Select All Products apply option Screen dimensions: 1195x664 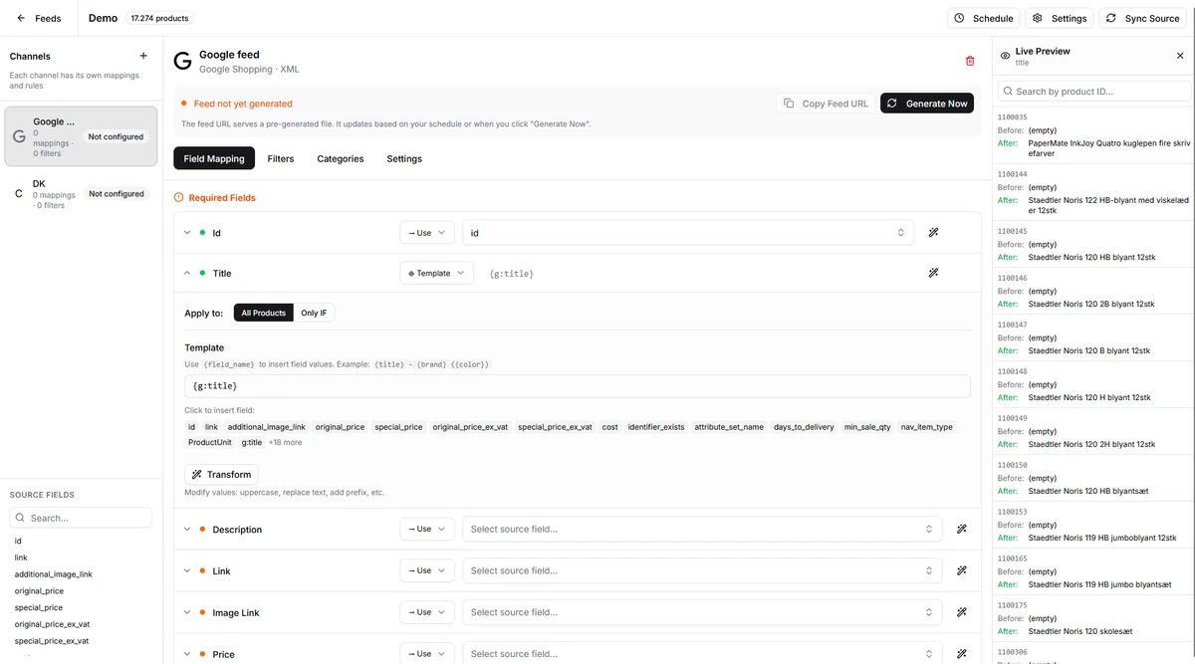pyautogui.click(x=264, y=313)
